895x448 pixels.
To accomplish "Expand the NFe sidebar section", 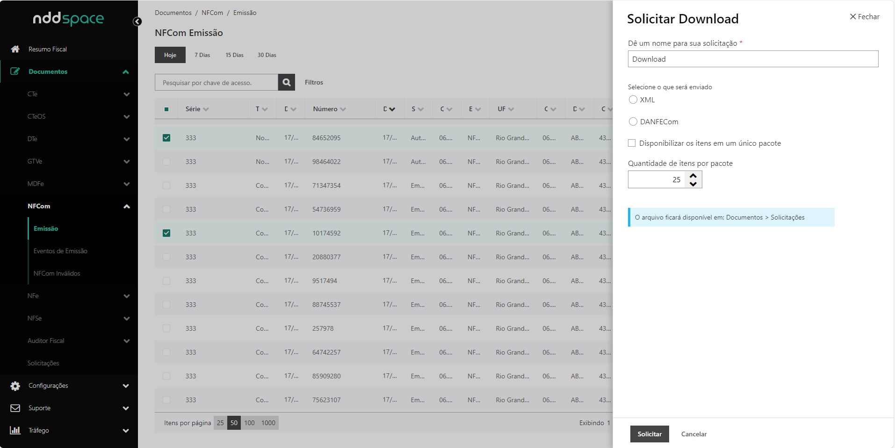I will tap(126, 296).
